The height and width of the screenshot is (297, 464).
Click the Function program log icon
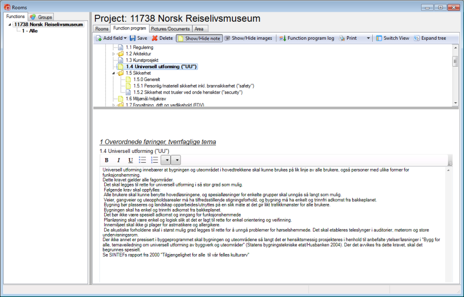point(283,38)
